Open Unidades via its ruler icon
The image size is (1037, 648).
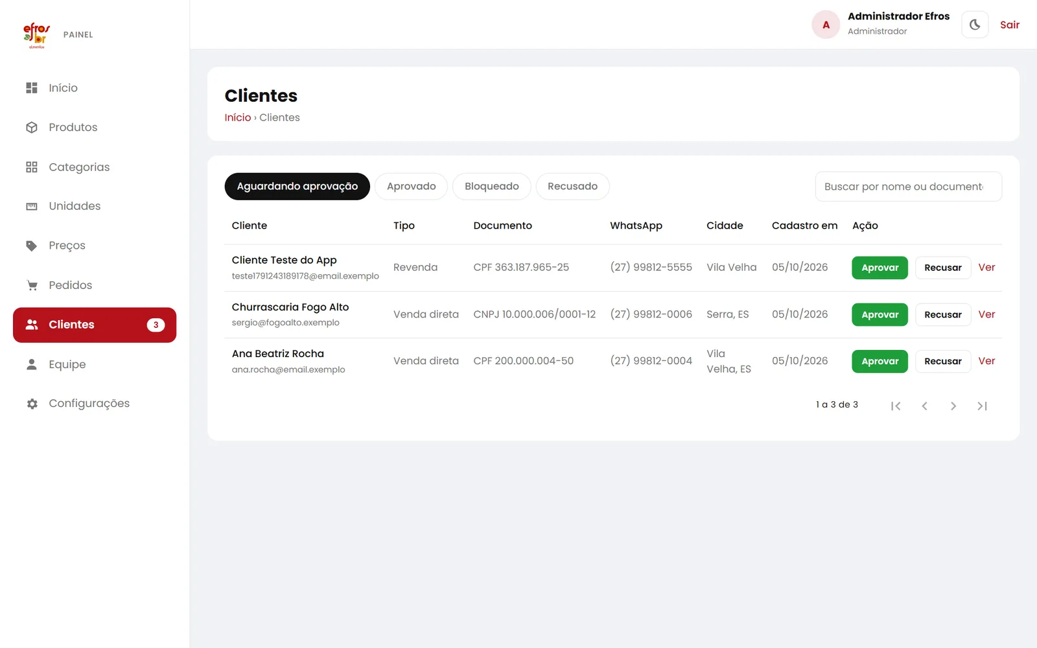tap(32, 206)
